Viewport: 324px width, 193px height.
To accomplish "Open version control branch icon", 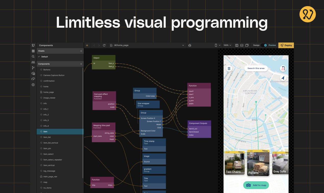I will click(33, 68).
